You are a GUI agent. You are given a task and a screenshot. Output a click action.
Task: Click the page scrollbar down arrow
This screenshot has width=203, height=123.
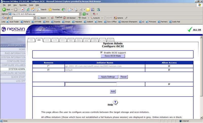click(201, 118)
